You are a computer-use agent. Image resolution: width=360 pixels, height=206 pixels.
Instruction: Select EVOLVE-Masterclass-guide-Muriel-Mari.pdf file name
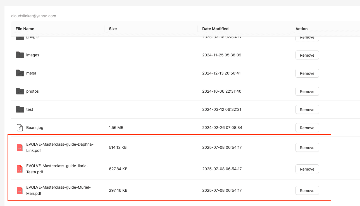(x=59, y=190)
